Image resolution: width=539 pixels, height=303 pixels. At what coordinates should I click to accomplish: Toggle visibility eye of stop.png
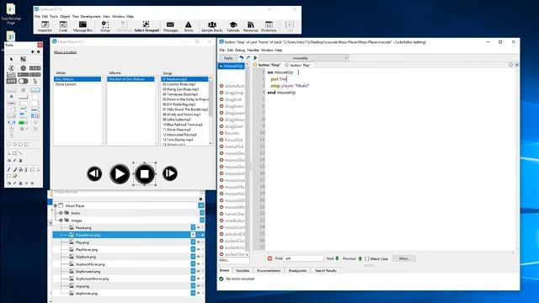click(199, 286)
